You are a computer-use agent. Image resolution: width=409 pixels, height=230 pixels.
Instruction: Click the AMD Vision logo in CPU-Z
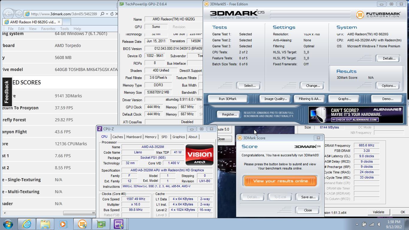click(x=199, y=155)
